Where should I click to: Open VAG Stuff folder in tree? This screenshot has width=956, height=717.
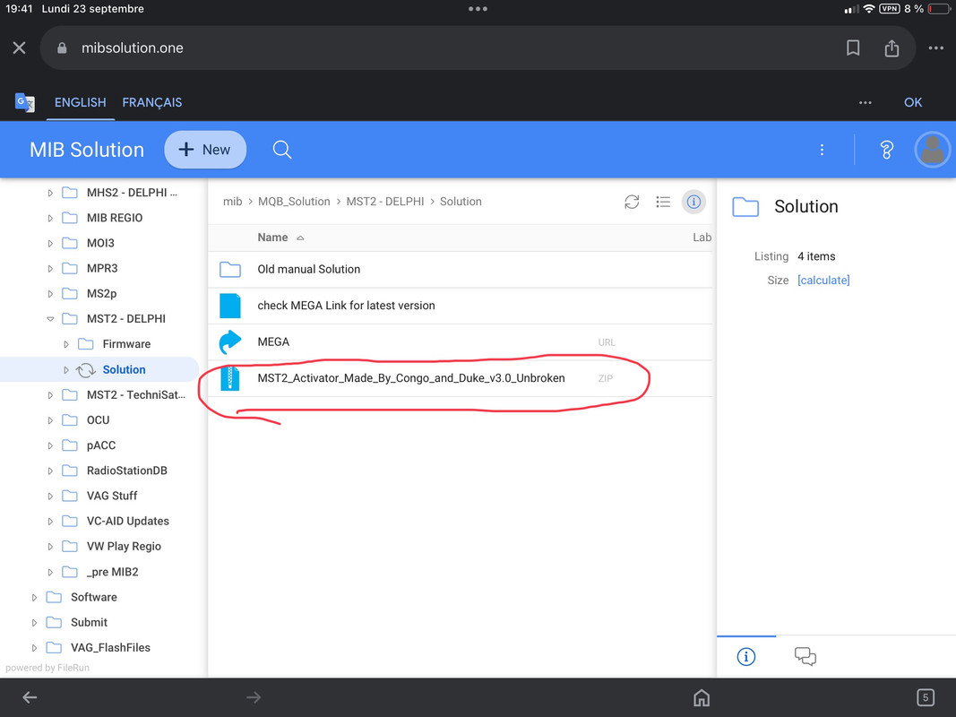(112, 496)
